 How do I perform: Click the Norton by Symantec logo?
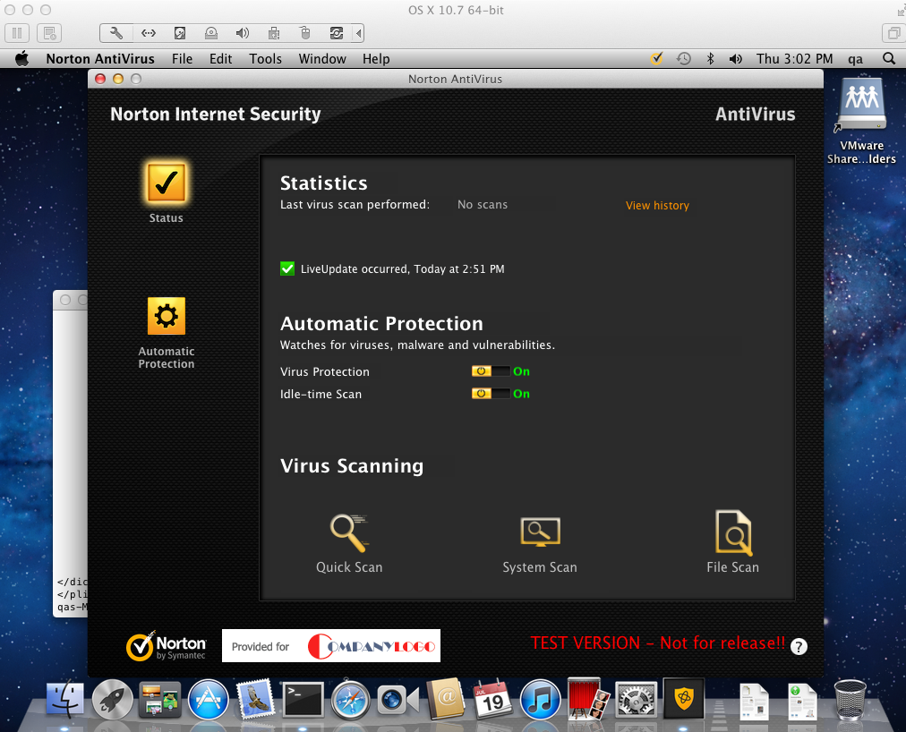pos(167,647)
